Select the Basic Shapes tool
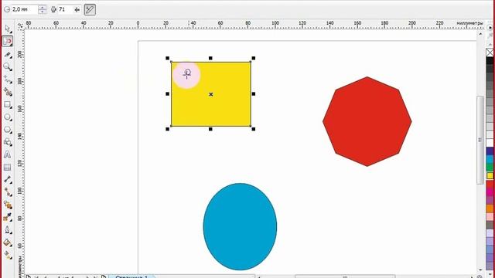Image resolution: width=495 pixels, height=278 pixels. click(x=8, y=142)
